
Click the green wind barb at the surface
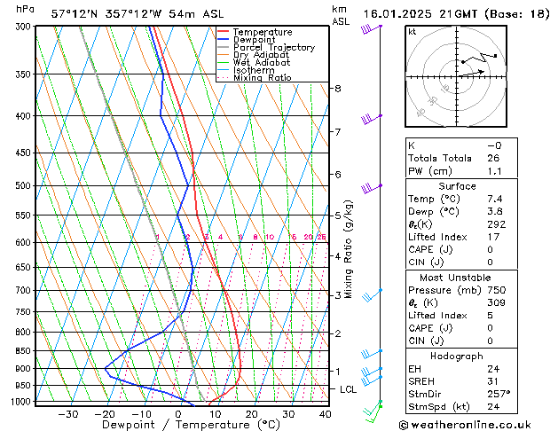point(374,409)
